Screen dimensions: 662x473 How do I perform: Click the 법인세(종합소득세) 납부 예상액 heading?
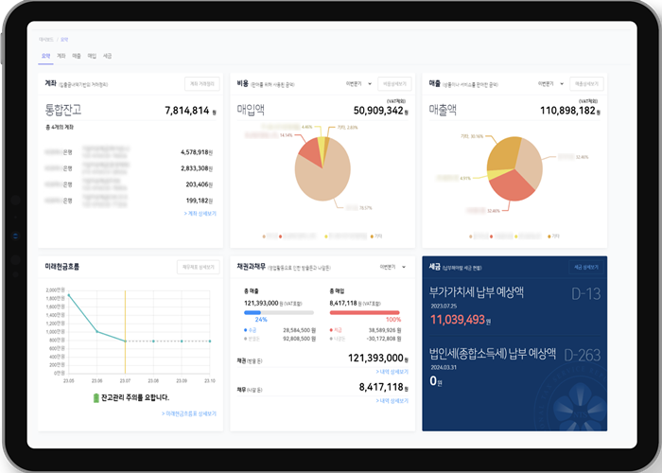(493, 354)
